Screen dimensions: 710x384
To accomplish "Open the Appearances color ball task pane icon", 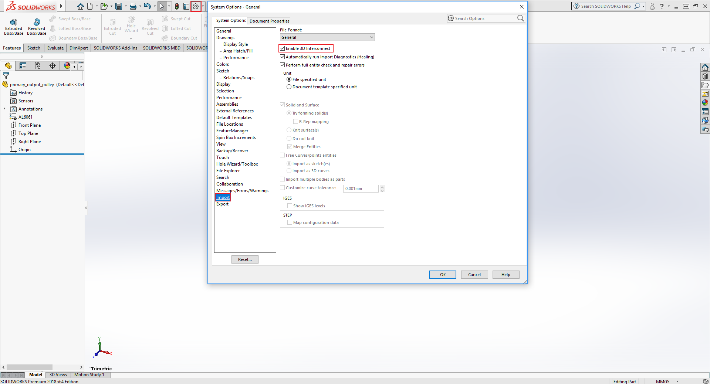I will [x=705, y=103].
